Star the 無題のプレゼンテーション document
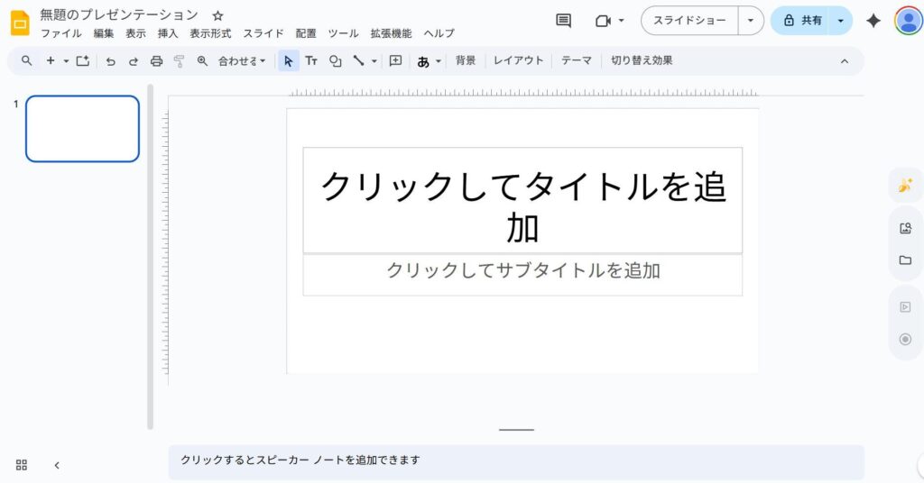The image size is (924, 483). coord(217,16)
